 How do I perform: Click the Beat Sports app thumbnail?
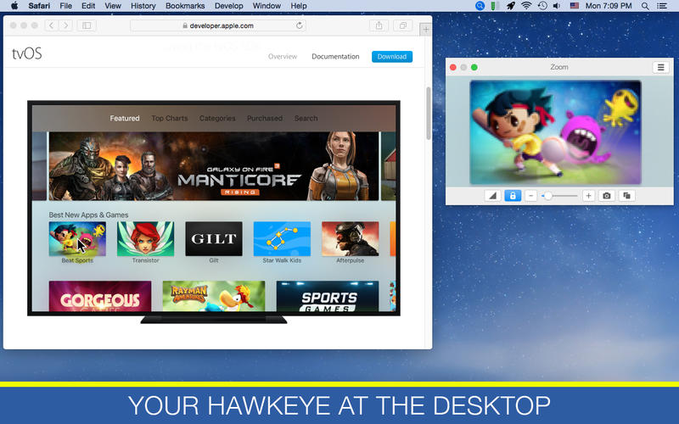[x=77, y=239]
